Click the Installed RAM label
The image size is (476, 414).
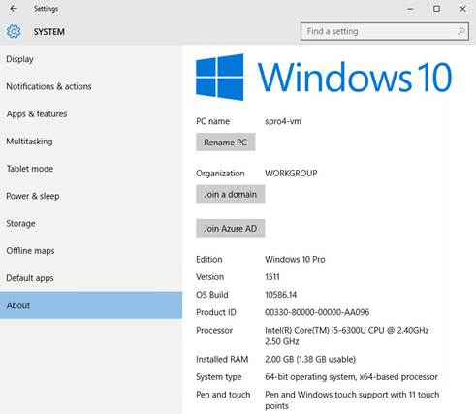coord(222,359)
